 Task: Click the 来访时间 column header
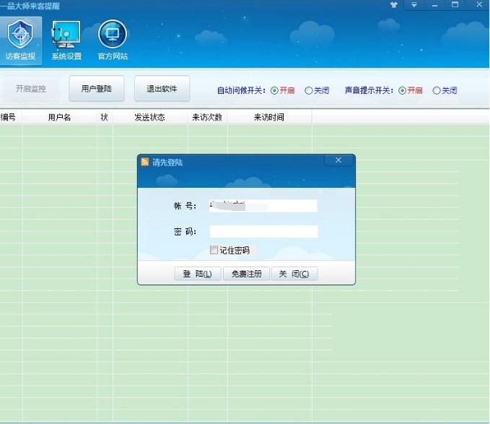pyautogui.click(x=269, y=117)
